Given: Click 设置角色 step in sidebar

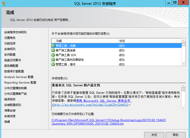Looking at the screenshot, I should pos(10,38).
